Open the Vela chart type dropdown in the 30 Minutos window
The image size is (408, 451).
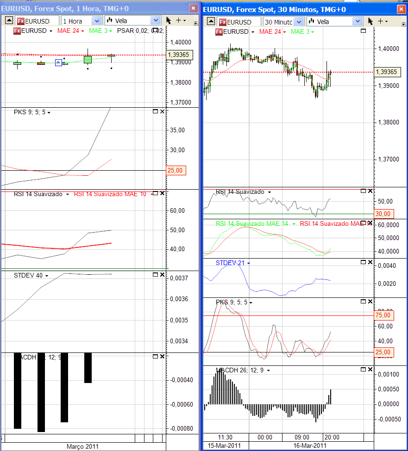[358, 21]
